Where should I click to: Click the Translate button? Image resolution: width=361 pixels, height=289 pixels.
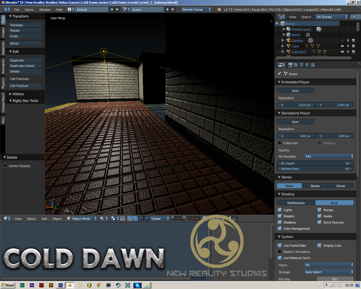coord(25,25)
